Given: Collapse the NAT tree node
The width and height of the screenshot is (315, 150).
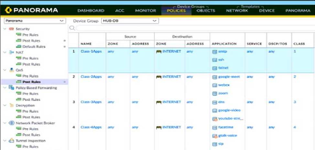Looking at the screenshot, I should point(5,52).
